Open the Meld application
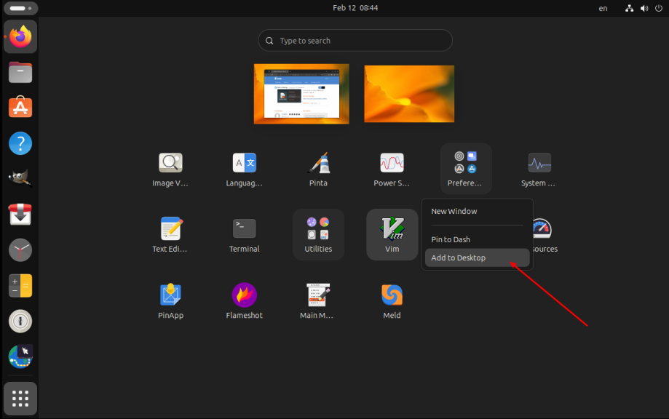The height and width of the screenshot is (419, 669). point(392,301)
